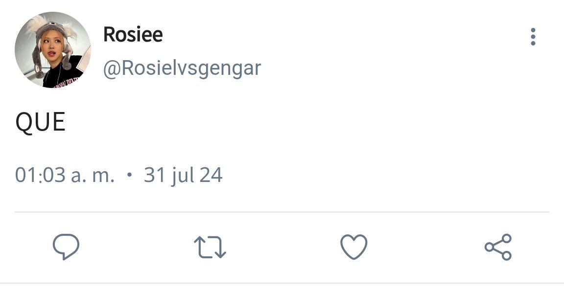Like the tweet with the heart icon
This screenshot has height=292, width=564.
[x=354, y=247]
